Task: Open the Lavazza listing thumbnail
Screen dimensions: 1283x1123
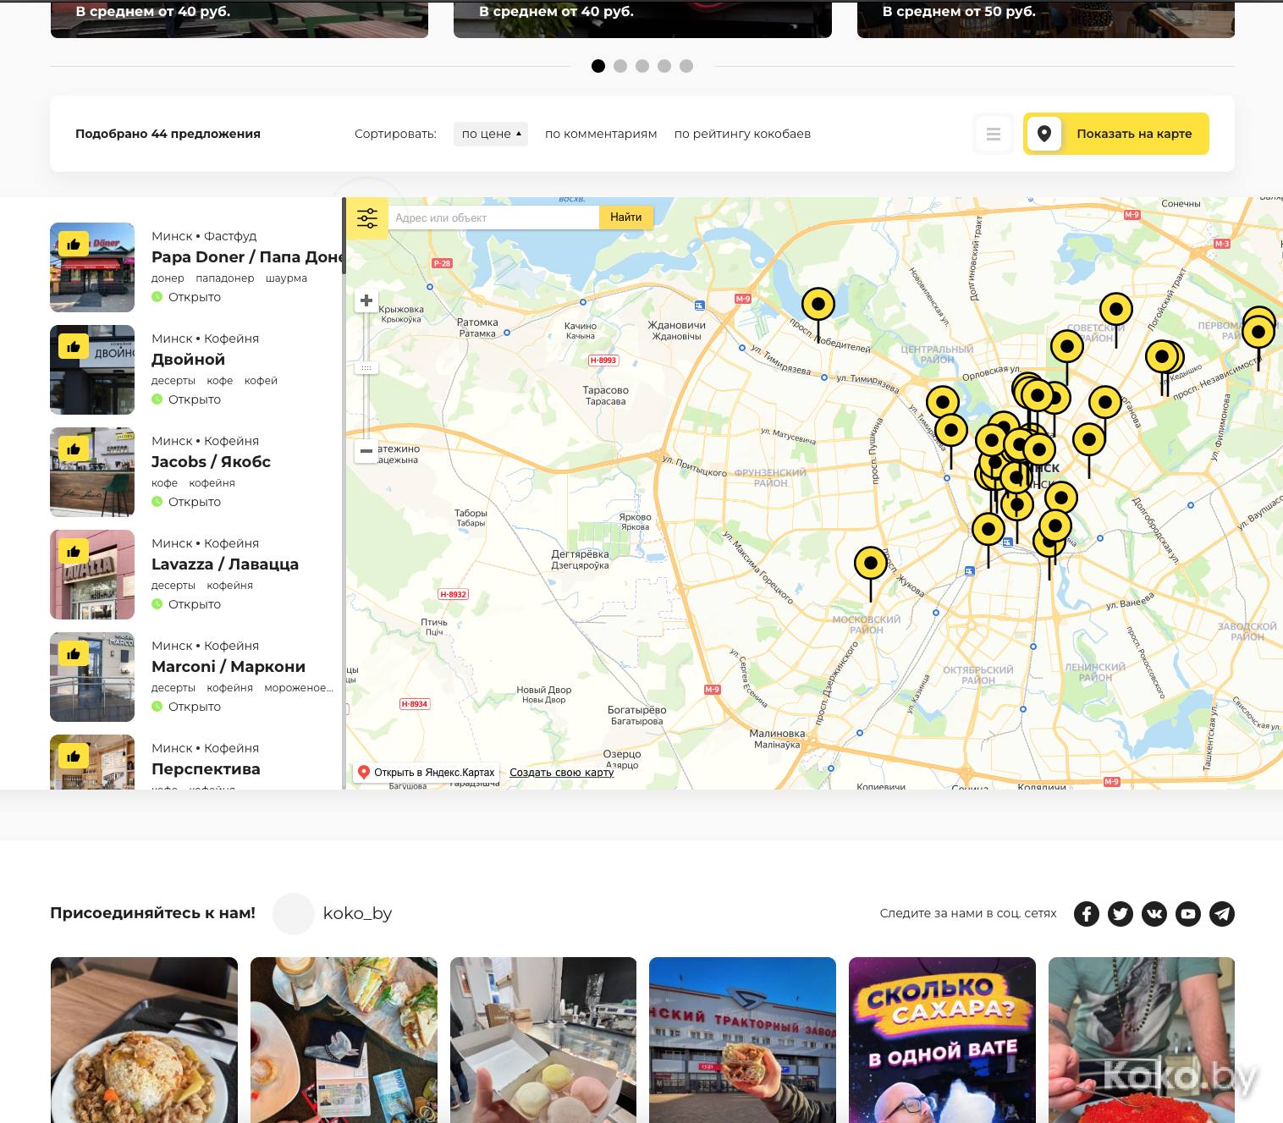Action: click(92, 575)
